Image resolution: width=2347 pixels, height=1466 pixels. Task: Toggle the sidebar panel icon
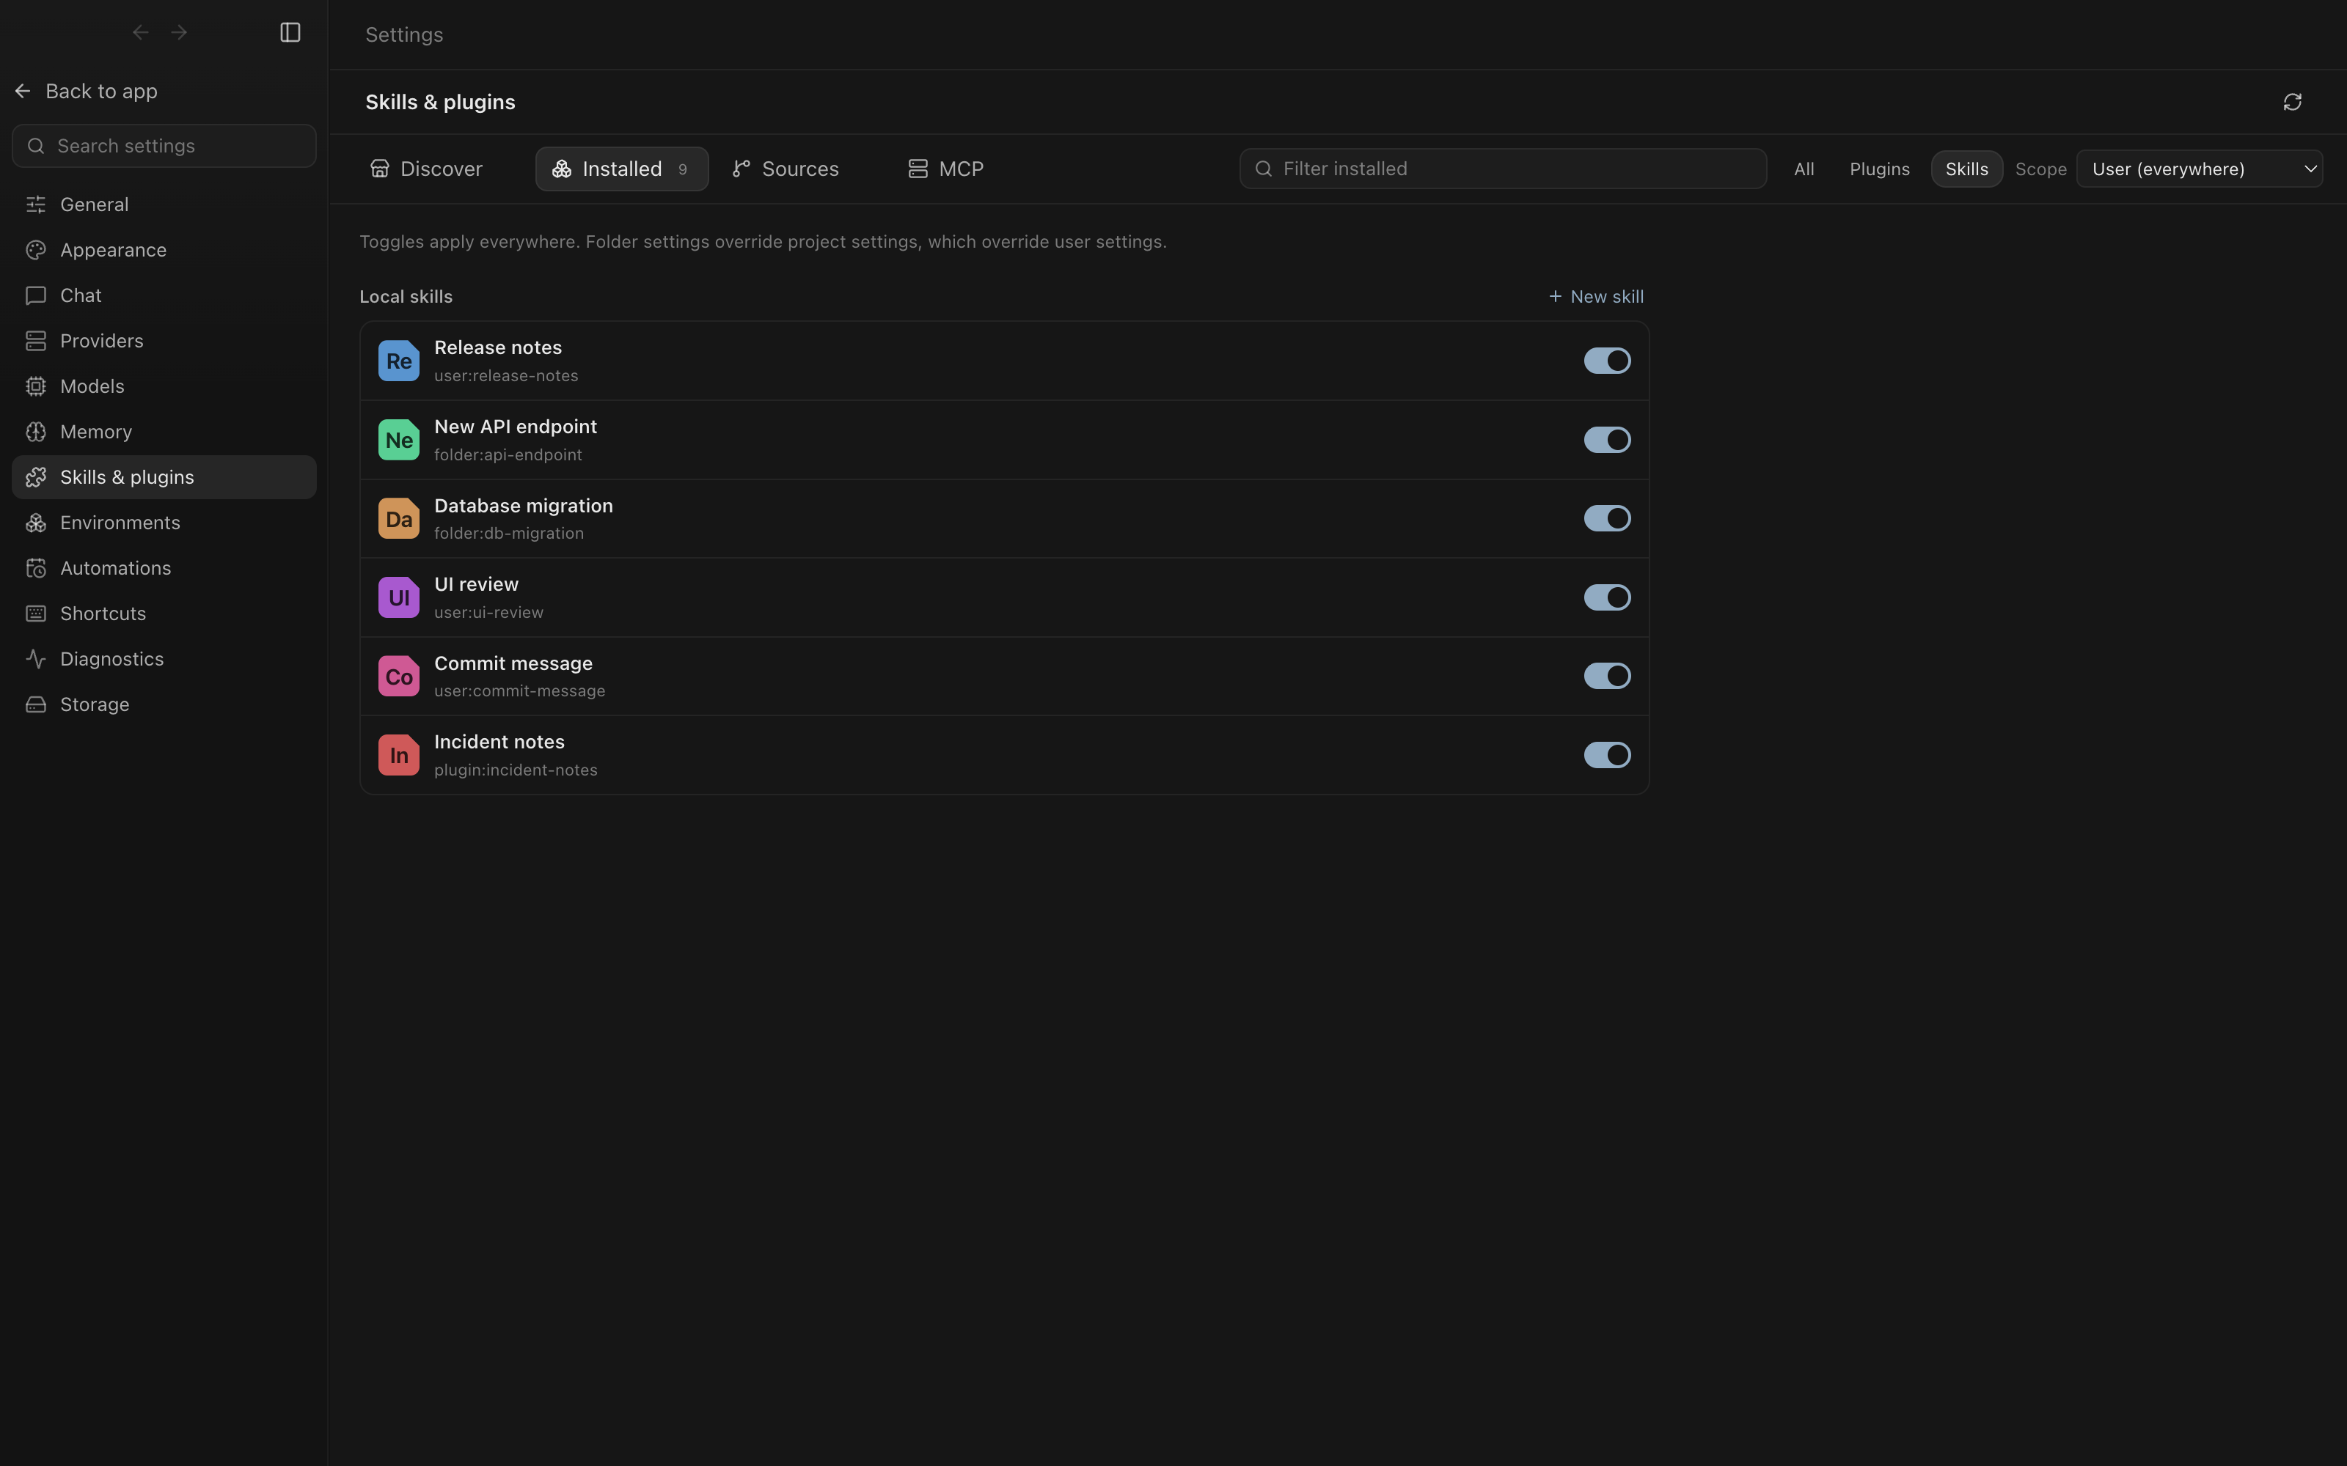pyautogui.click(x=290, y=32)
